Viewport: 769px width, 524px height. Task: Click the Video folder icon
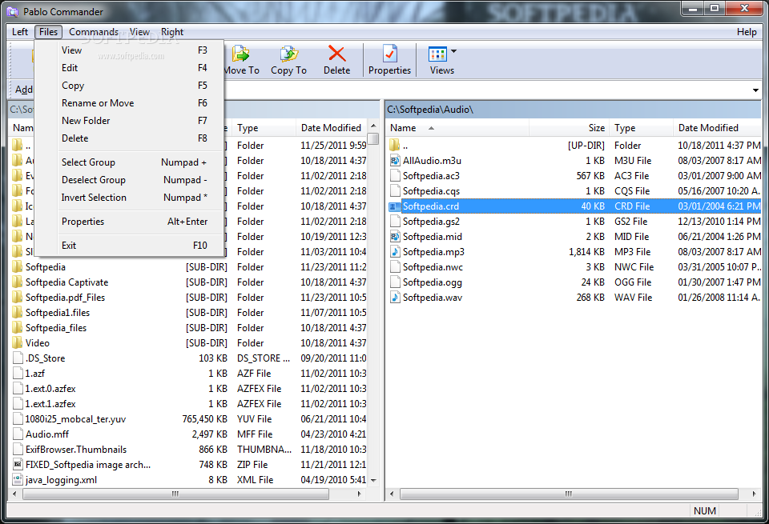tap(17, 343)
